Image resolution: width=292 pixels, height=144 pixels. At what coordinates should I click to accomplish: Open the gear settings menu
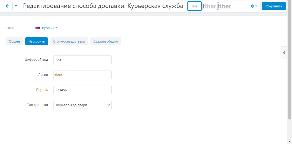[x=254, y=6]
